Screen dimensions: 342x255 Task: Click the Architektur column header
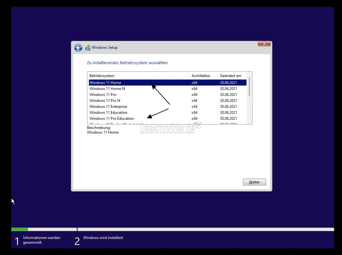click(x=204, y=76)
